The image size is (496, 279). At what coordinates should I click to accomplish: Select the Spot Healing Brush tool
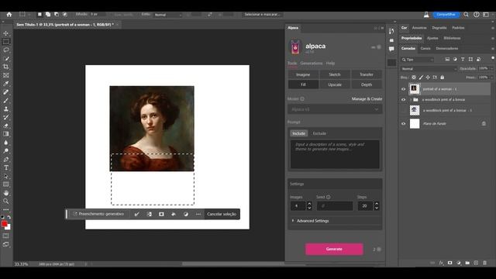coord(6,92)
